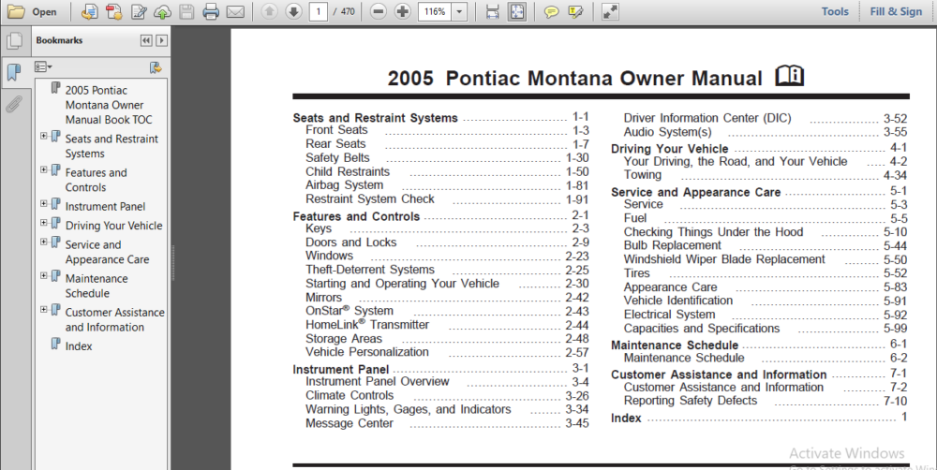Click the Electrical System TOC entry
Viewport: 937px width, 470px height.
click(x=669, y=315)
